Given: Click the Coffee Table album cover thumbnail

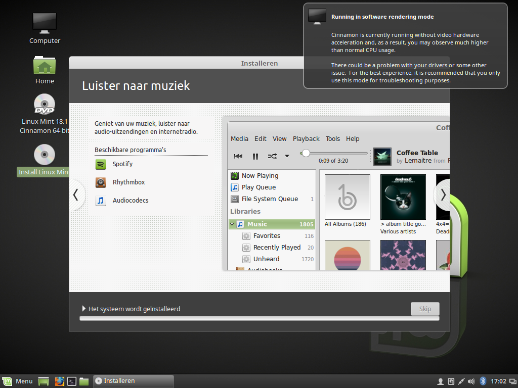Looking at the screenshot, I should coord(382,157).
